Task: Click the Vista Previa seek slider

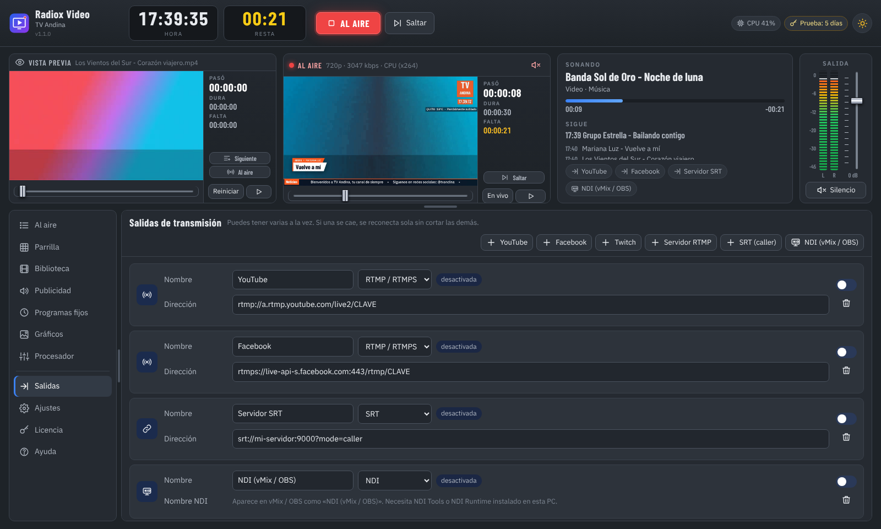Action: coord(107,191)
